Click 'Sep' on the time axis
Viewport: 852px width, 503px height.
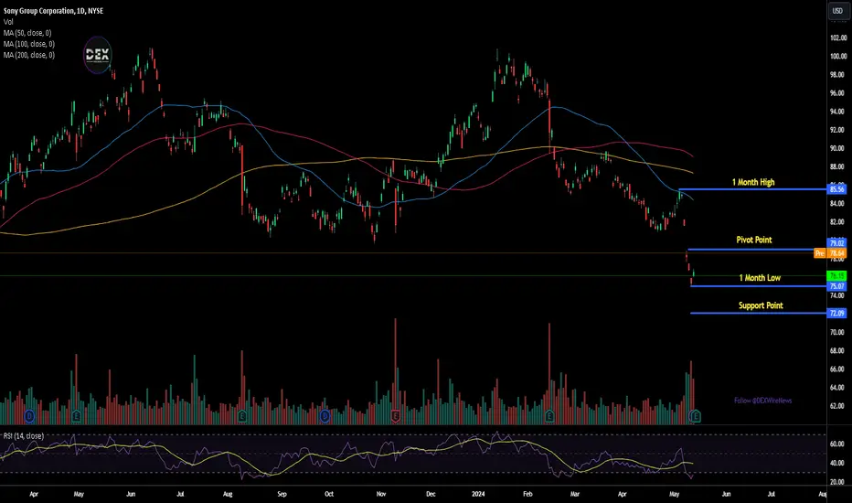[x=282, y=494]
